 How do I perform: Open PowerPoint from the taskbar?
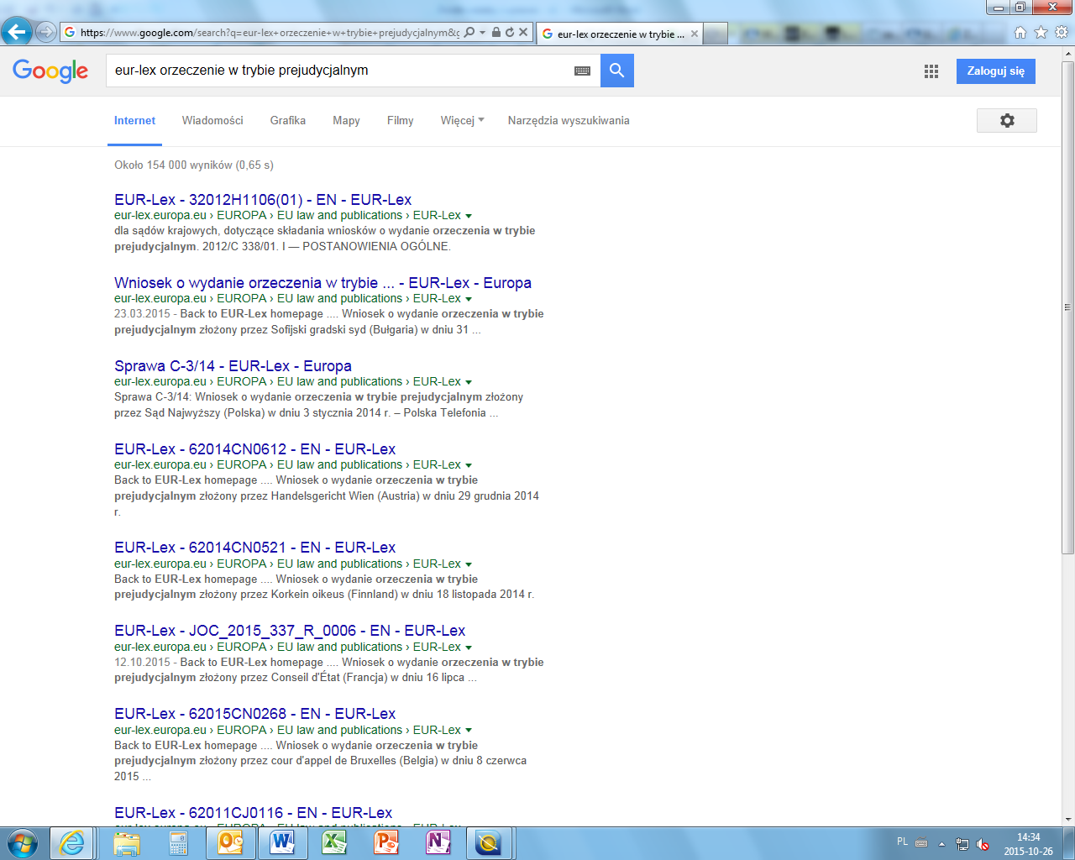point(386,843)
